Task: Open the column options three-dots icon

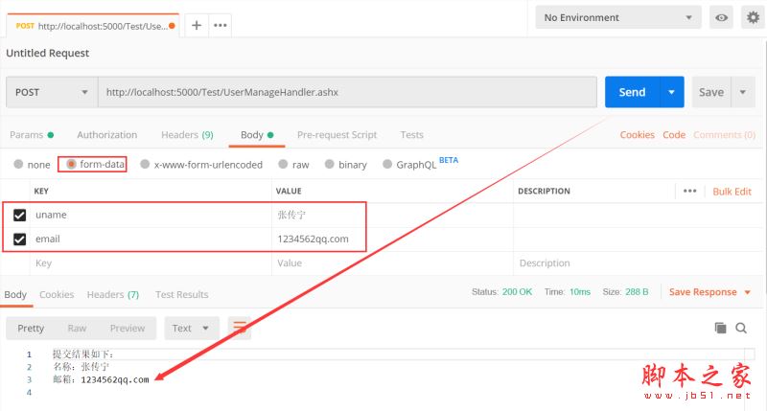Action: tap(689, 192)
